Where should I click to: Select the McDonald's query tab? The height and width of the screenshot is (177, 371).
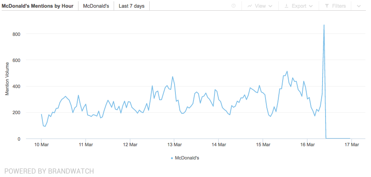tap(96, 6)
